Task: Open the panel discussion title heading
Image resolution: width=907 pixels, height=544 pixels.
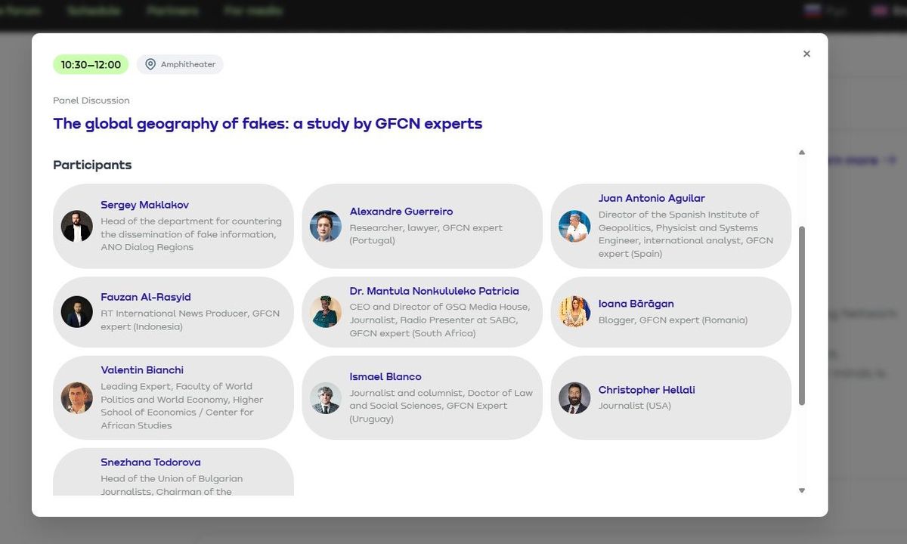Action: coord(268,124)
